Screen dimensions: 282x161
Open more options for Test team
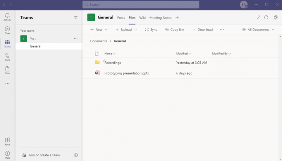tap(76, 39)
